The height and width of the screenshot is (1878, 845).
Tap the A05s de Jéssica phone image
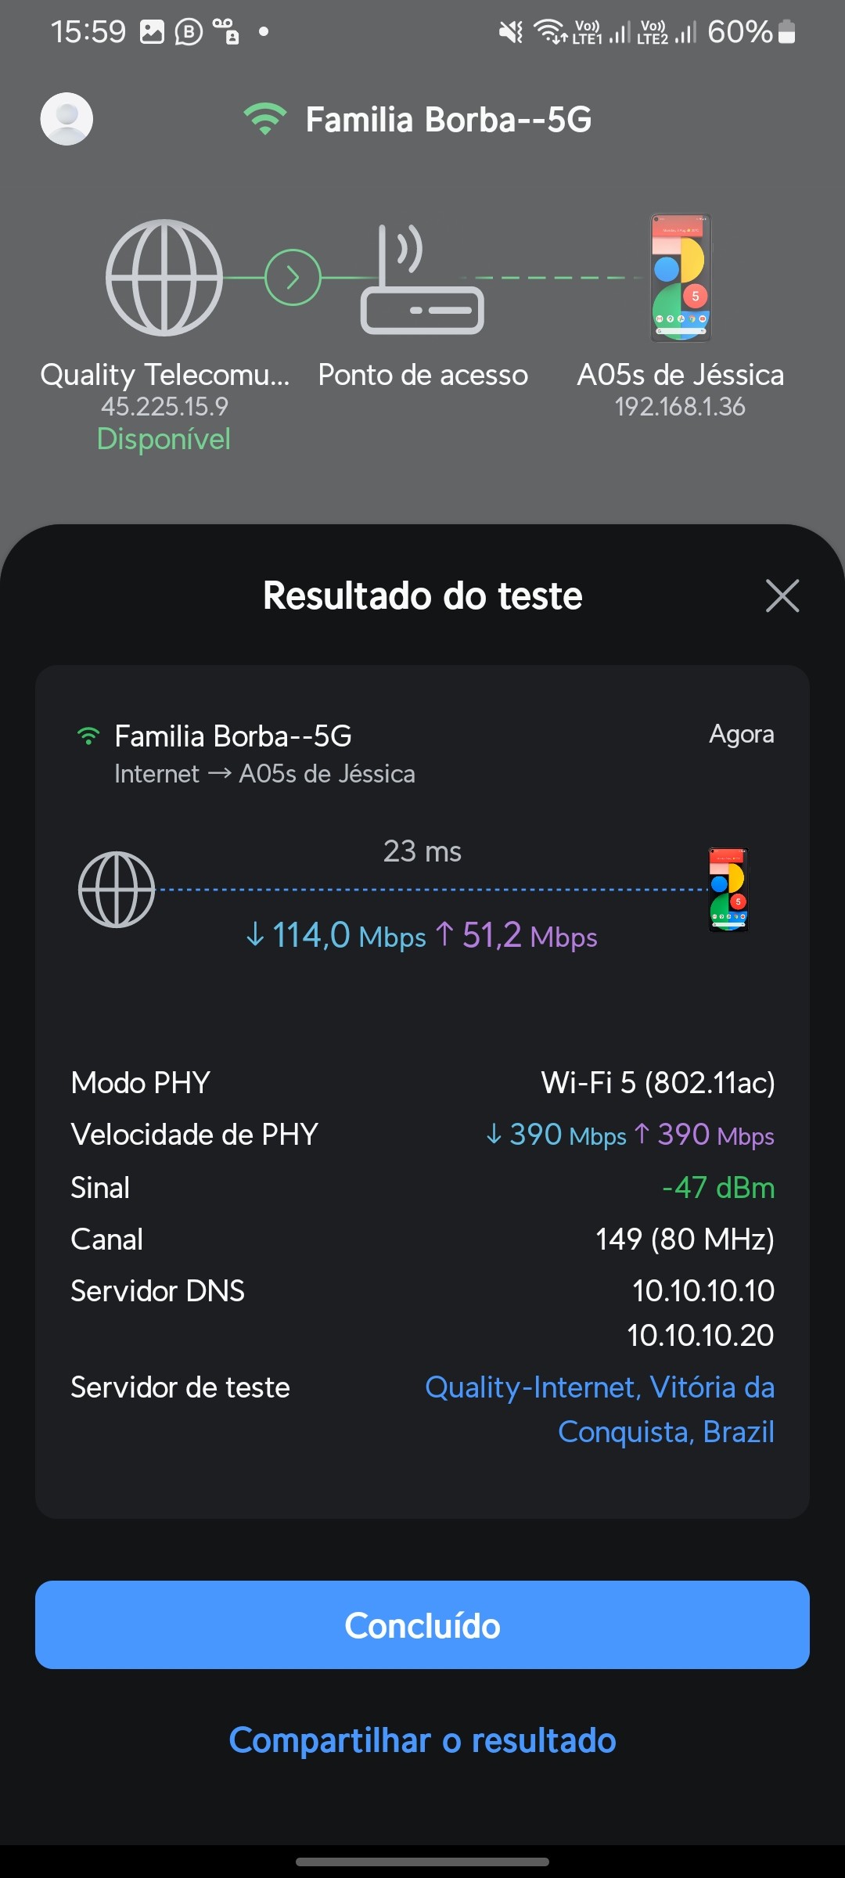pyautogui.click(x=681, y=278)
